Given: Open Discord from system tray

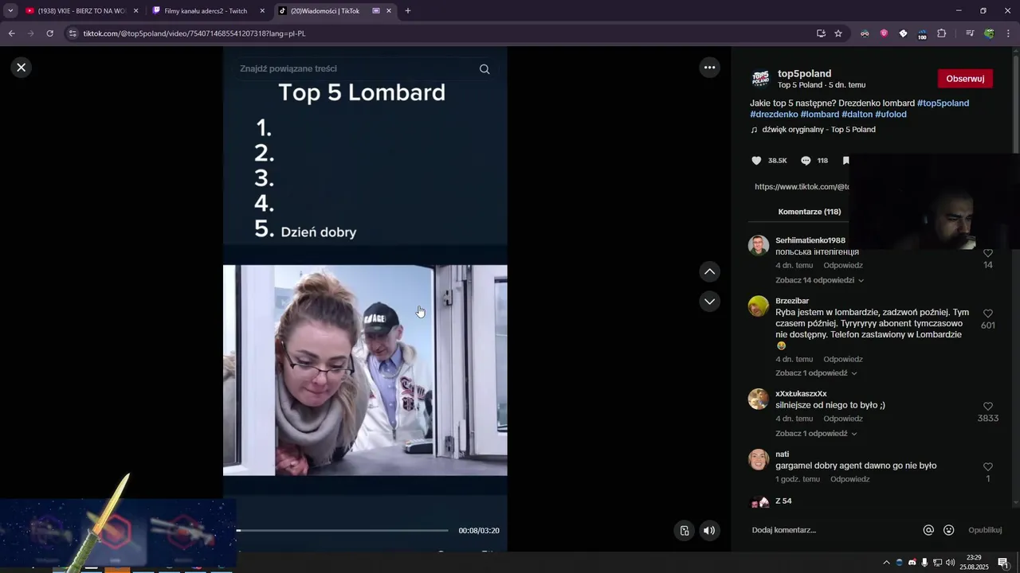Looking at the screenshot, I should pos(912,563).
